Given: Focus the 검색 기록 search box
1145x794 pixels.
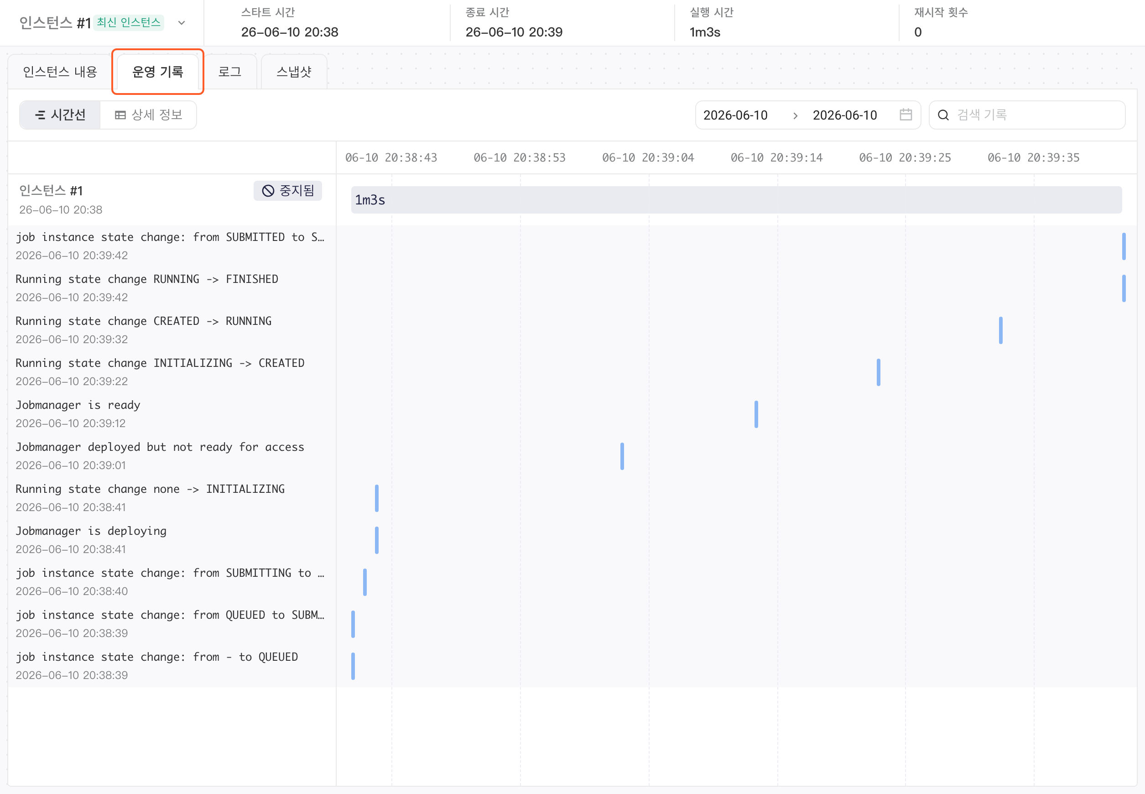Looking at the screenshot, I should point(1027,115).
